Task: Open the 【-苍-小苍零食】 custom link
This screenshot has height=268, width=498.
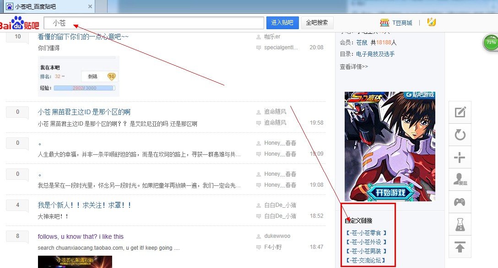Action: (x=367, y=233)
